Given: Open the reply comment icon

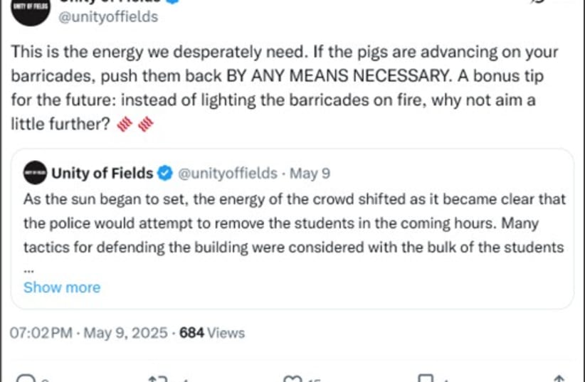Looking at the screenshot, I should [x=26, y=378].
